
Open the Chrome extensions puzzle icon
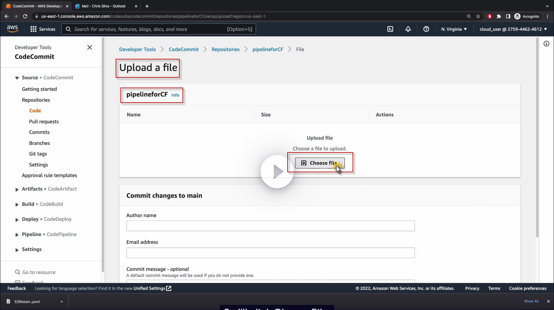pos(499,16)
